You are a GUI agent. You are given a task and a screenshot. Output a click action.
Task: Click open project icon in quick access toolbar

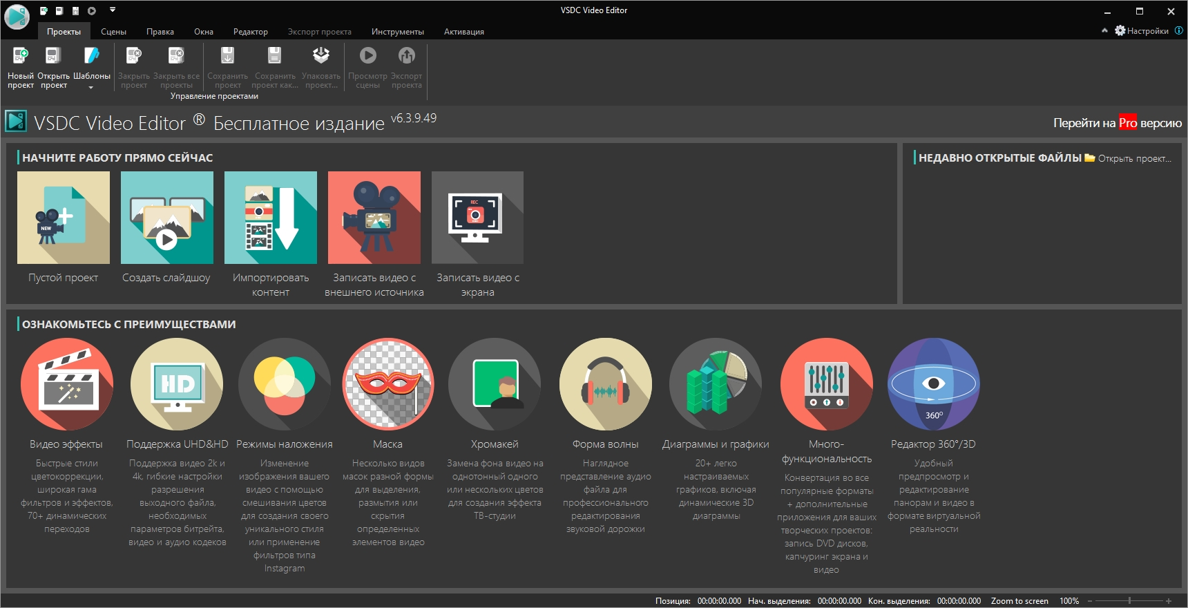tap(59, 10)
